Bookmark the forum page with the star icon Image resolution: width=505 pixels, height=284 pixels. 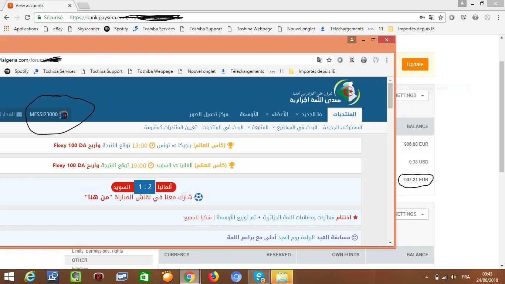[329, 60]
